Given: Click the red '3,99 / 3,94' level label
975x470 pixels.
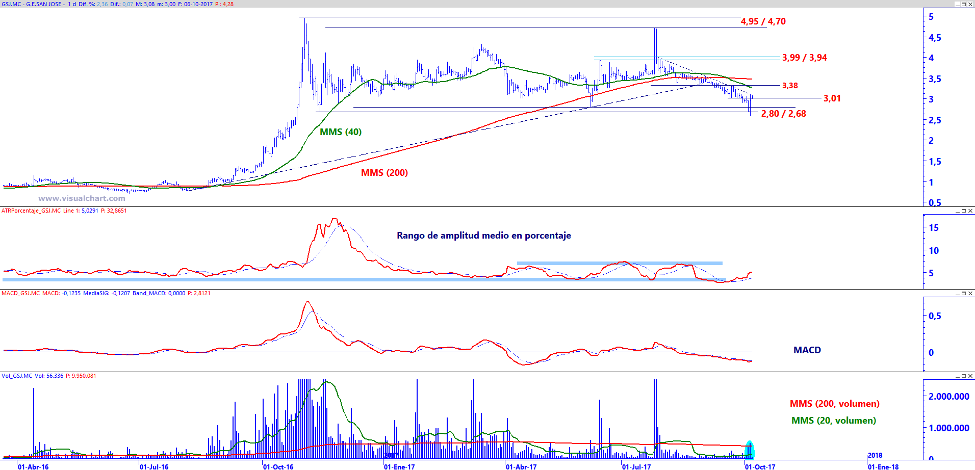Looking at the screenshot, I should [x=805, y=58].
